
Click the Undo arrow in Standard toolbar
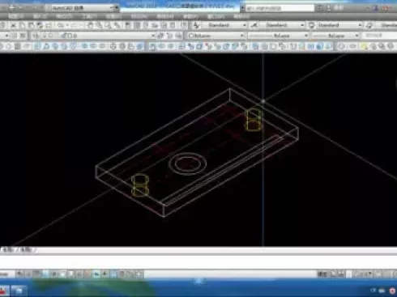[61, 25]
